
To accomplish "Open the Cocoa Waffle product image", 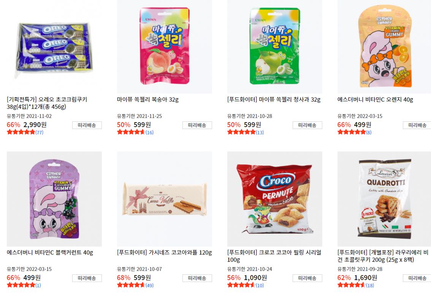I will tap(164, 199).
